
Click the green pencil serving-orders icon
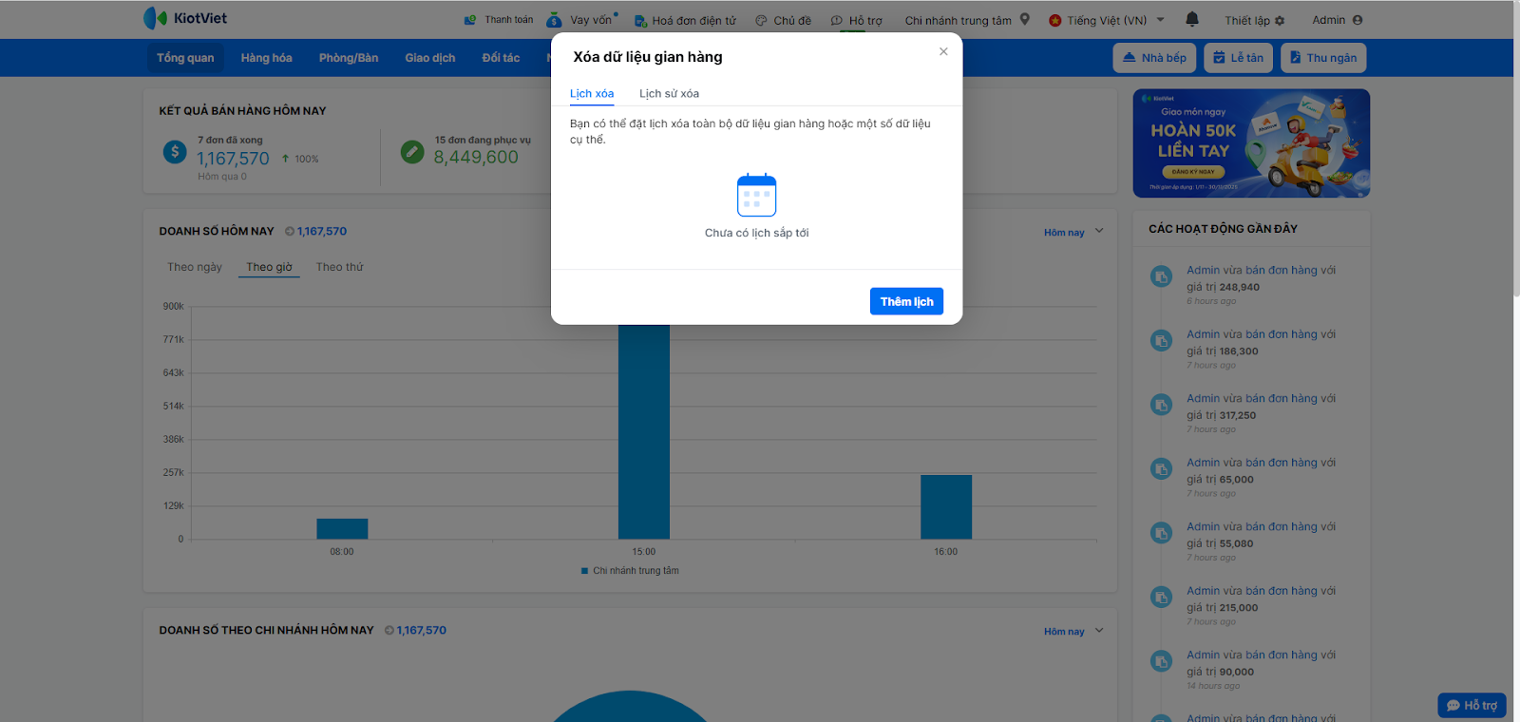pyautogui.click(x=412, y=151)
